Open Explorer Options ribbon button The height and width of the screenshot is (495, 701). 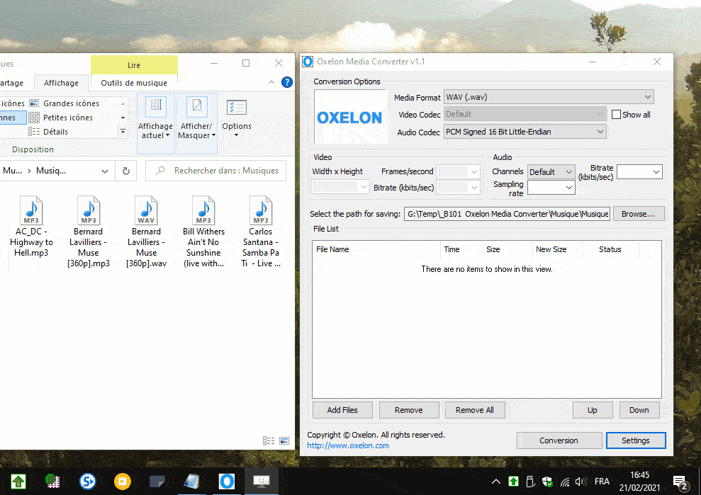click(x=237, y=118)
